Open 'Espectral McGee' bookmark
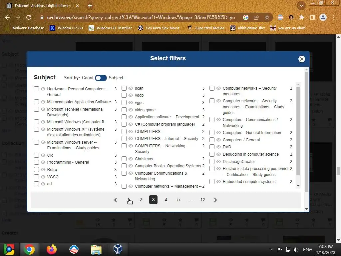 pyautogui.click(x=206, y=28)
